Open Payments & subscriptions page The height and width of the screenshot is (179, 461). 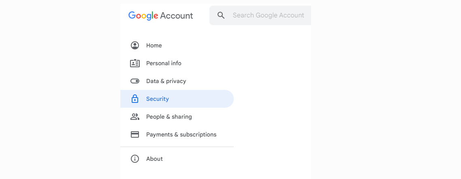coord(181,134)
